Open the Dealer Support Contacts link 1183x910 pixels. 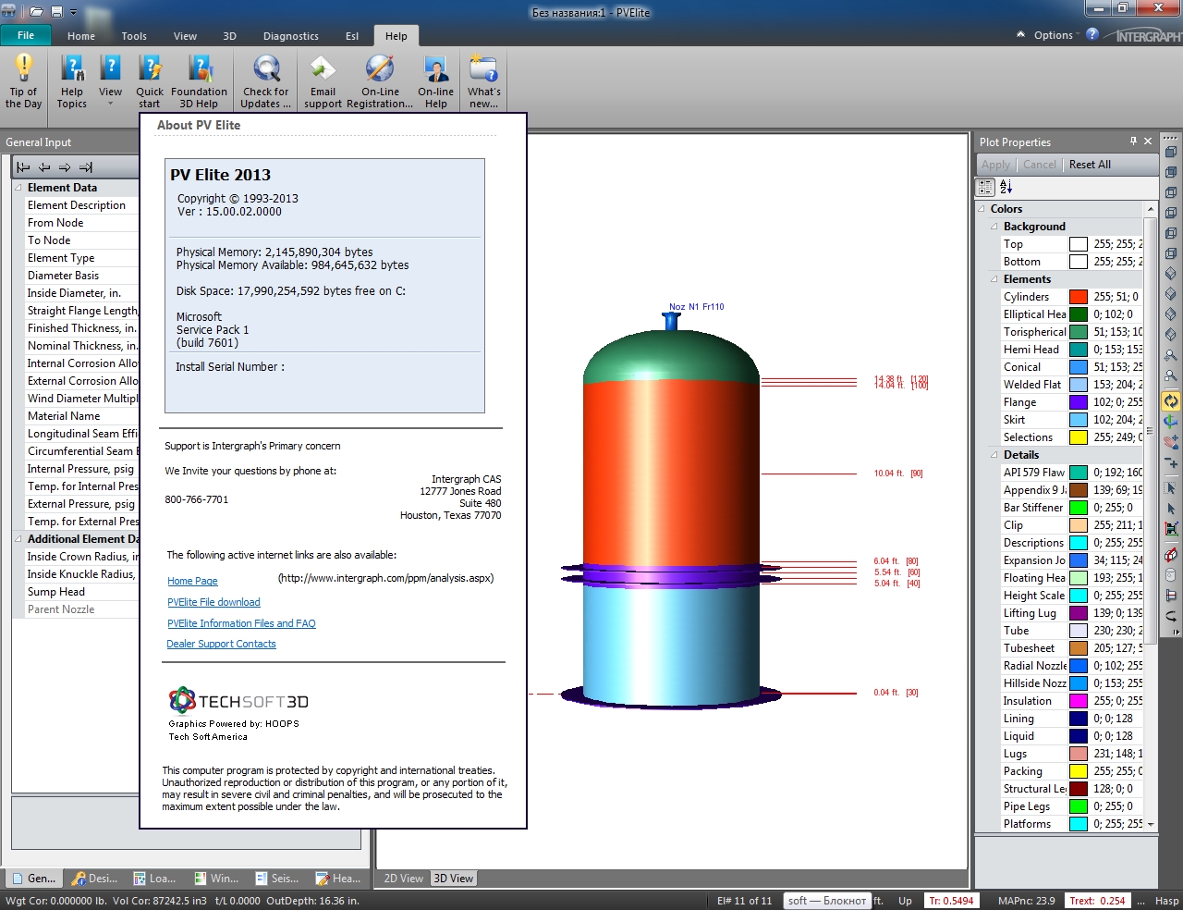pos(221,644)
